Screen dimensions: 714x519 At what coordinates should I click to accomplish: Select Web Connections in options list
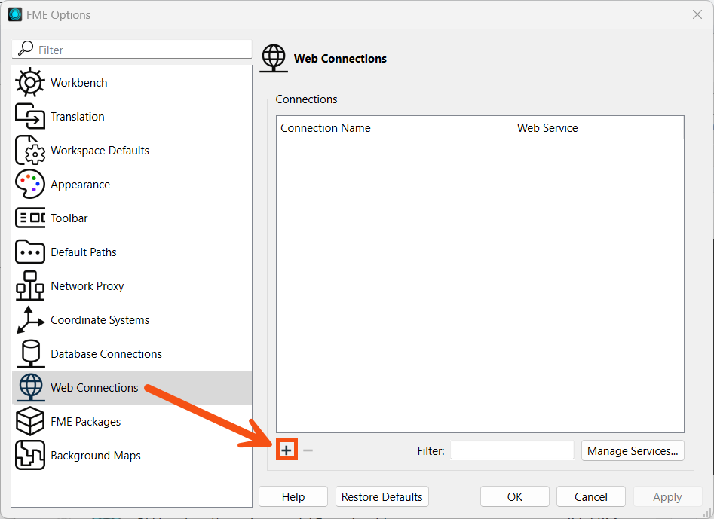(94, 387)
